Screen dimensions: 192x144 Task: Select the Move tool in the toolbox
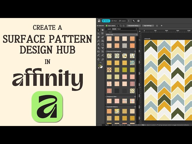click(98, 30)
